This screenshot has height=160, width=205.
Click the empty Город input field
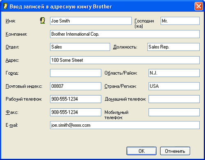coord(75,73)
